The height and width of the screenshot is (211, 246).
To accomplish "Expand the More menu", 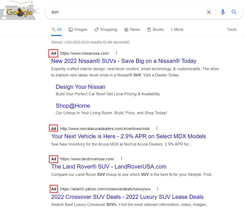I will pyautogui.click(x=177, y=30).
